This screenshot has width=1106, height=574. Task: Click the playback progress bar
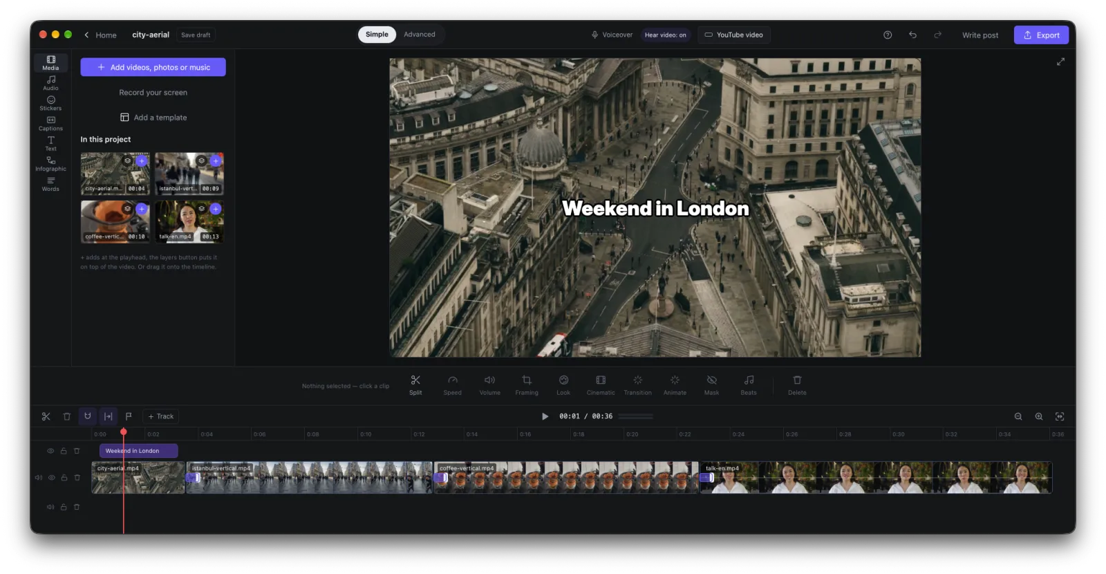click(636, 416)
